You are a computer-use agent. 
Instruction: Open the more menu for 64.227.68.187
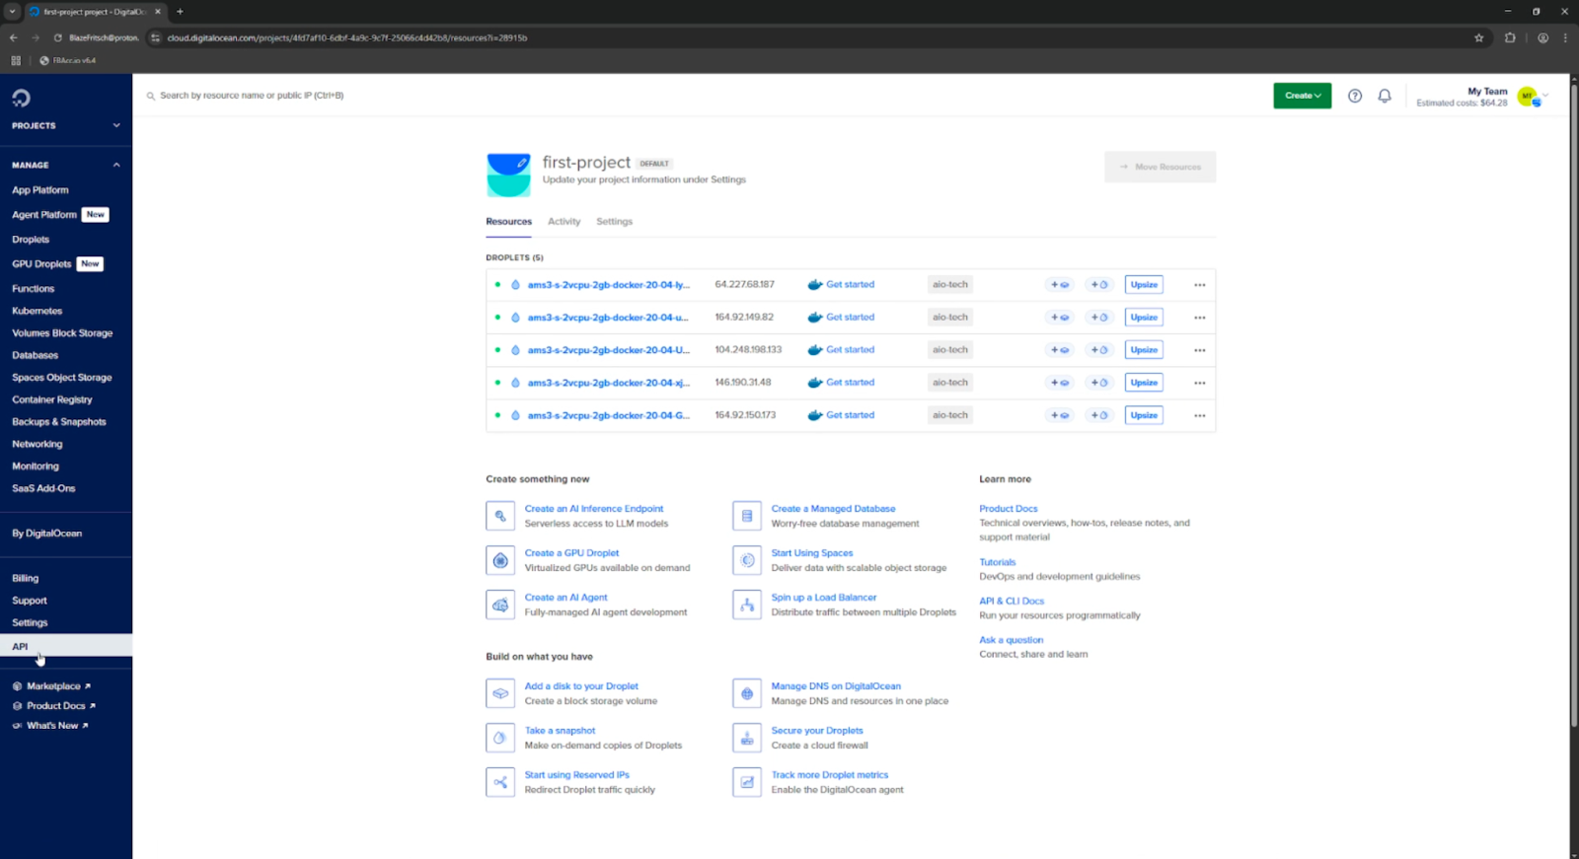pos(1199,285)
